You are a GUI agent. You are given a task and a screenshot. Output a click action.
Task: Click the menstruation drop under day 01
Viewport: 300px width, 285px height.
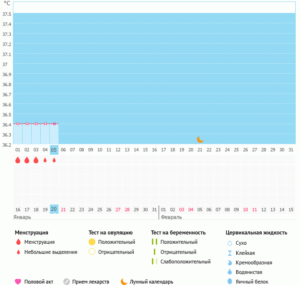18,160
